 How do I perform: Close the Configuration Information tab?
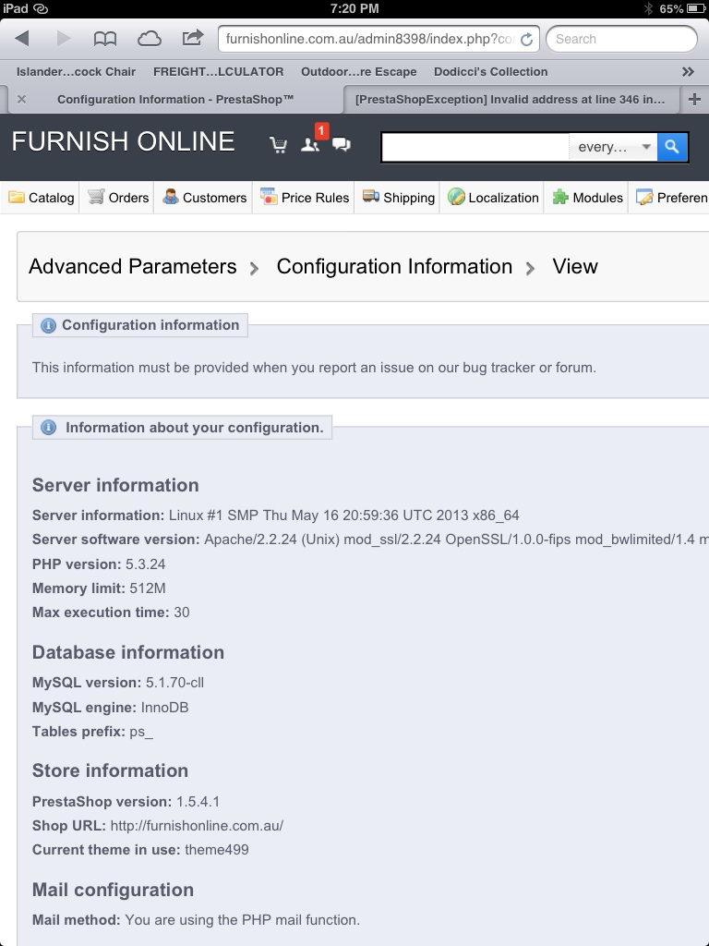pyautogui.click(x=21, y=100)
